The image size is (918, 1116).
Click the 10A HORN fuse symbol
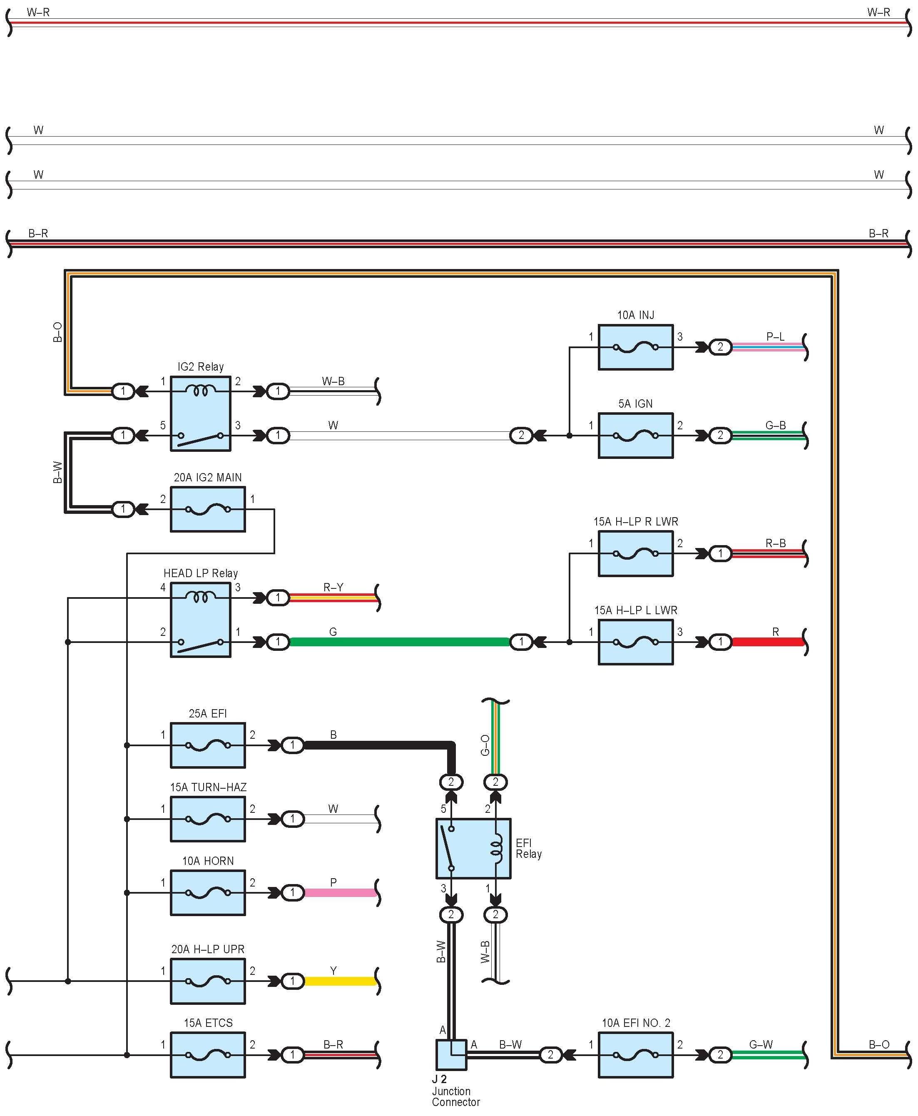[x=207, y=893]
